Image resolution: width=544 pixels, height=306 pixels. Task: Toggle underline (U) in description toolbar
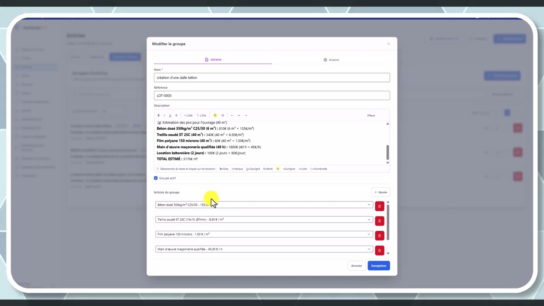click(170, 115)
